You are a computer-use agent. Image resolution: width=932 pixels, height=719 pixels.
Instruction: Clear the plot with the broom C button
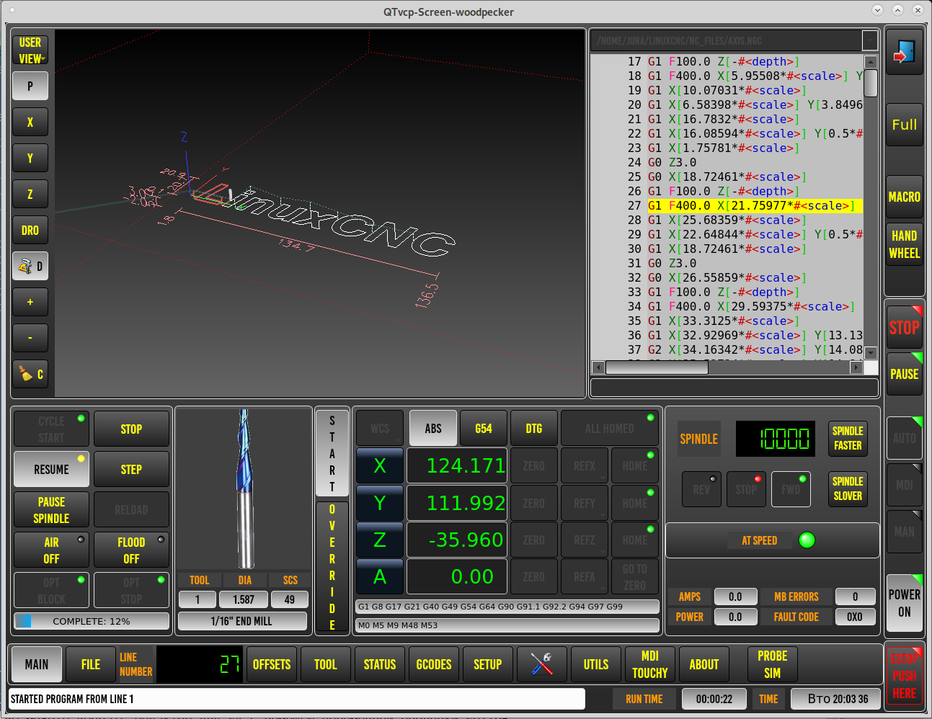tap(30, 374)
